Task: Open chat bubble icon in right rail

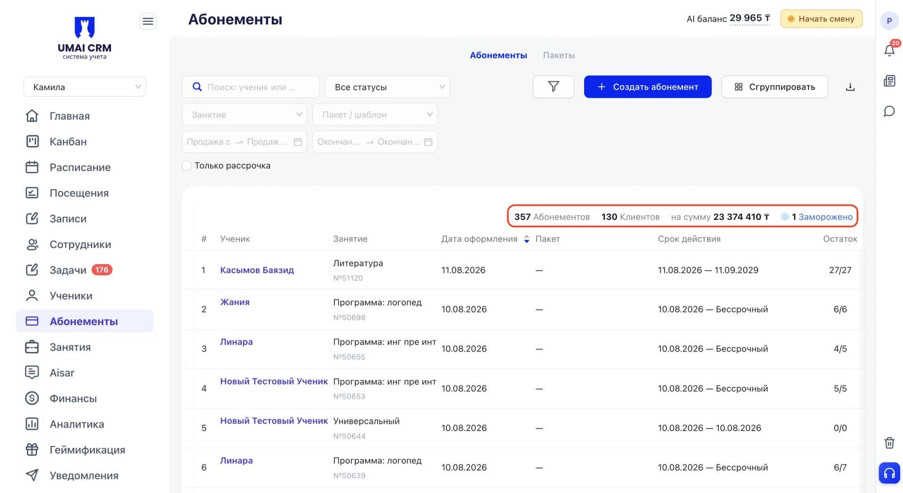Action: [889, 111]
